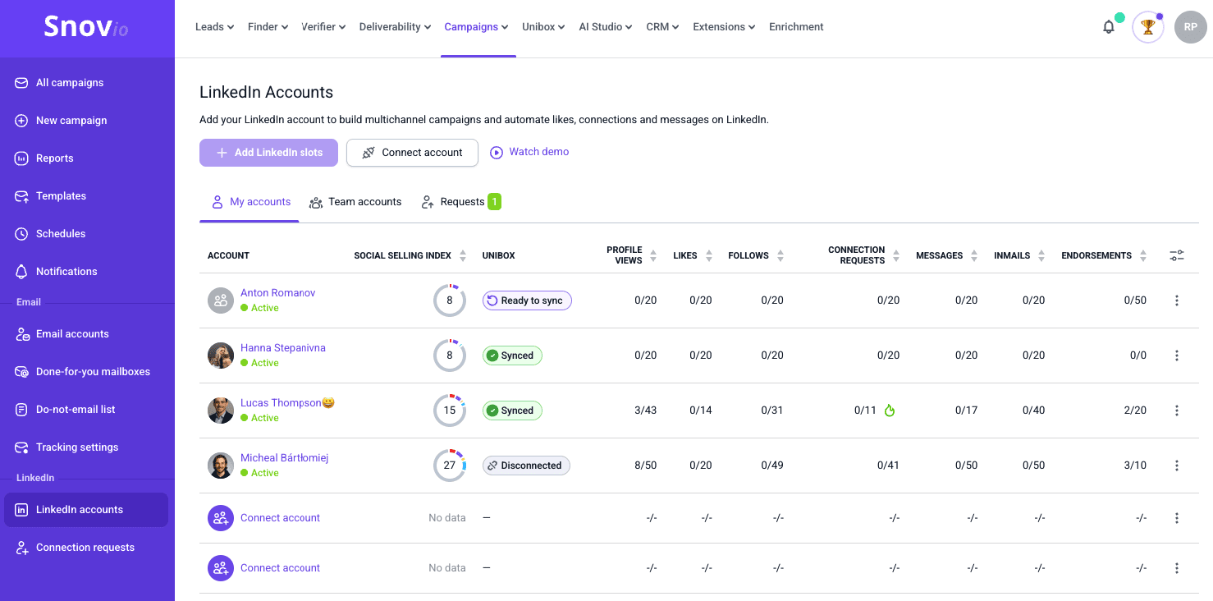
Task: Click the flame icon in Lucas Thompson's connection requests
Action: [x=889, y=411]
